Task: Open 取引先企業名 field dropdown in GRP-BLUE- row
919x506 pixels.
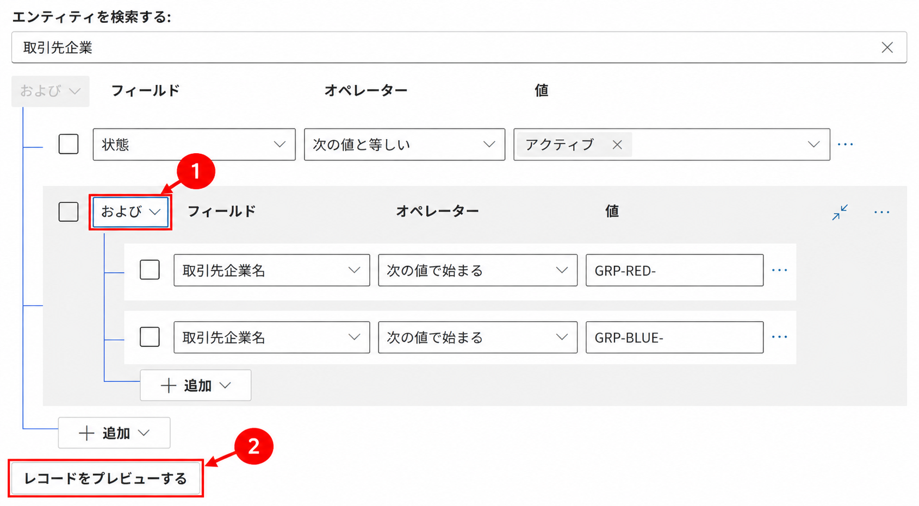Action: pos(272,337)
